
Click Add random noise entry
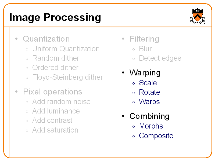click(x=61, y=102)
